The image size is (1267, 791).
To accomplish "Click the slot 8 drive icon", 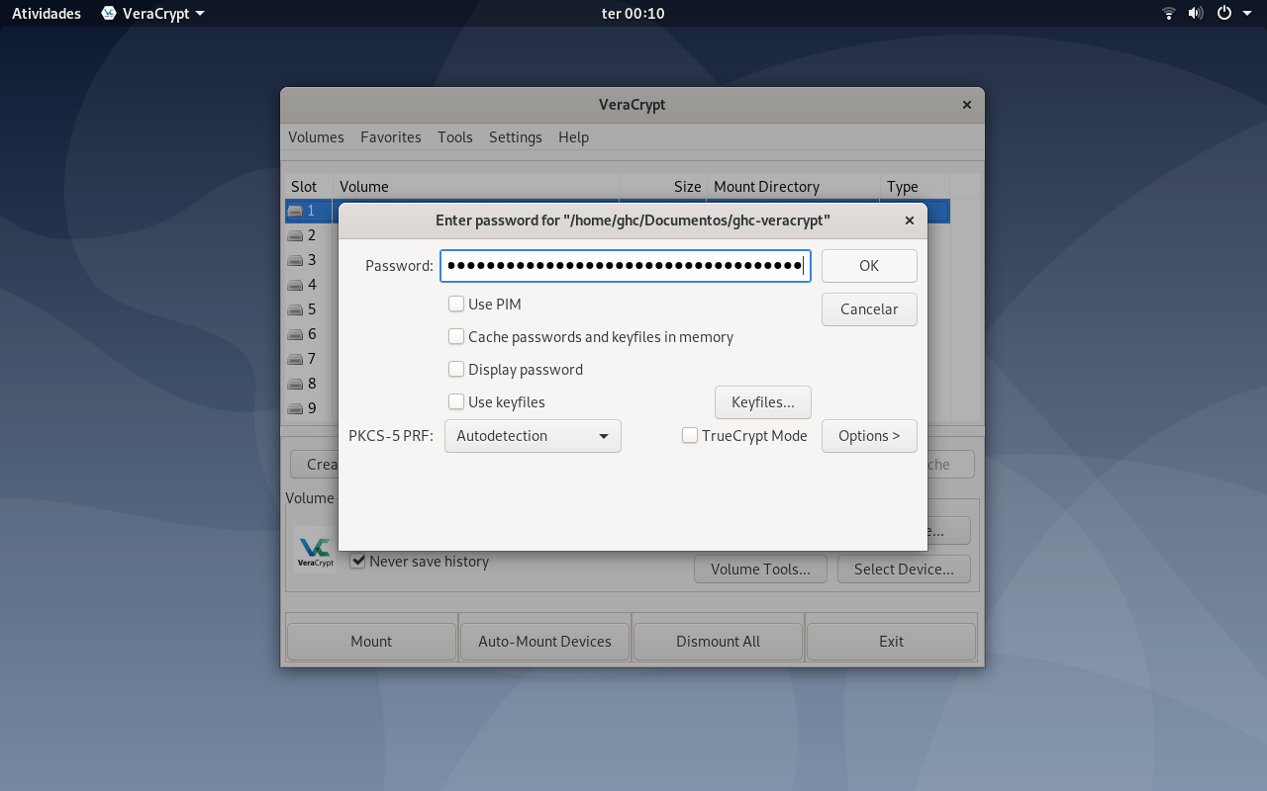I will (295, 384).
